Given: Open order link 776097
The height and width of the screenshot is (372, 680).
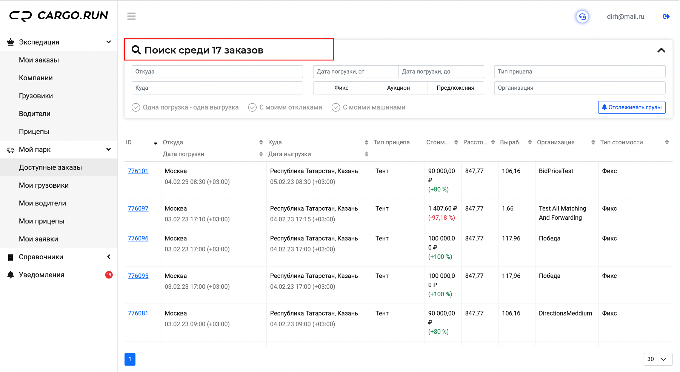Looking at the screenshot, I should click(138, 208).
